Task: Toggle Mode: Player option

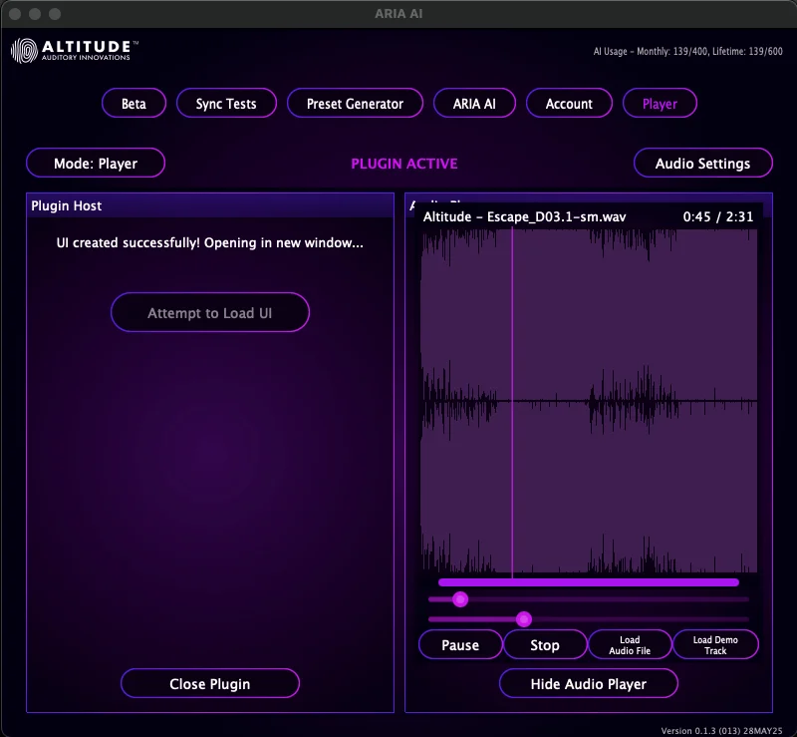Action: pos(94,163)
